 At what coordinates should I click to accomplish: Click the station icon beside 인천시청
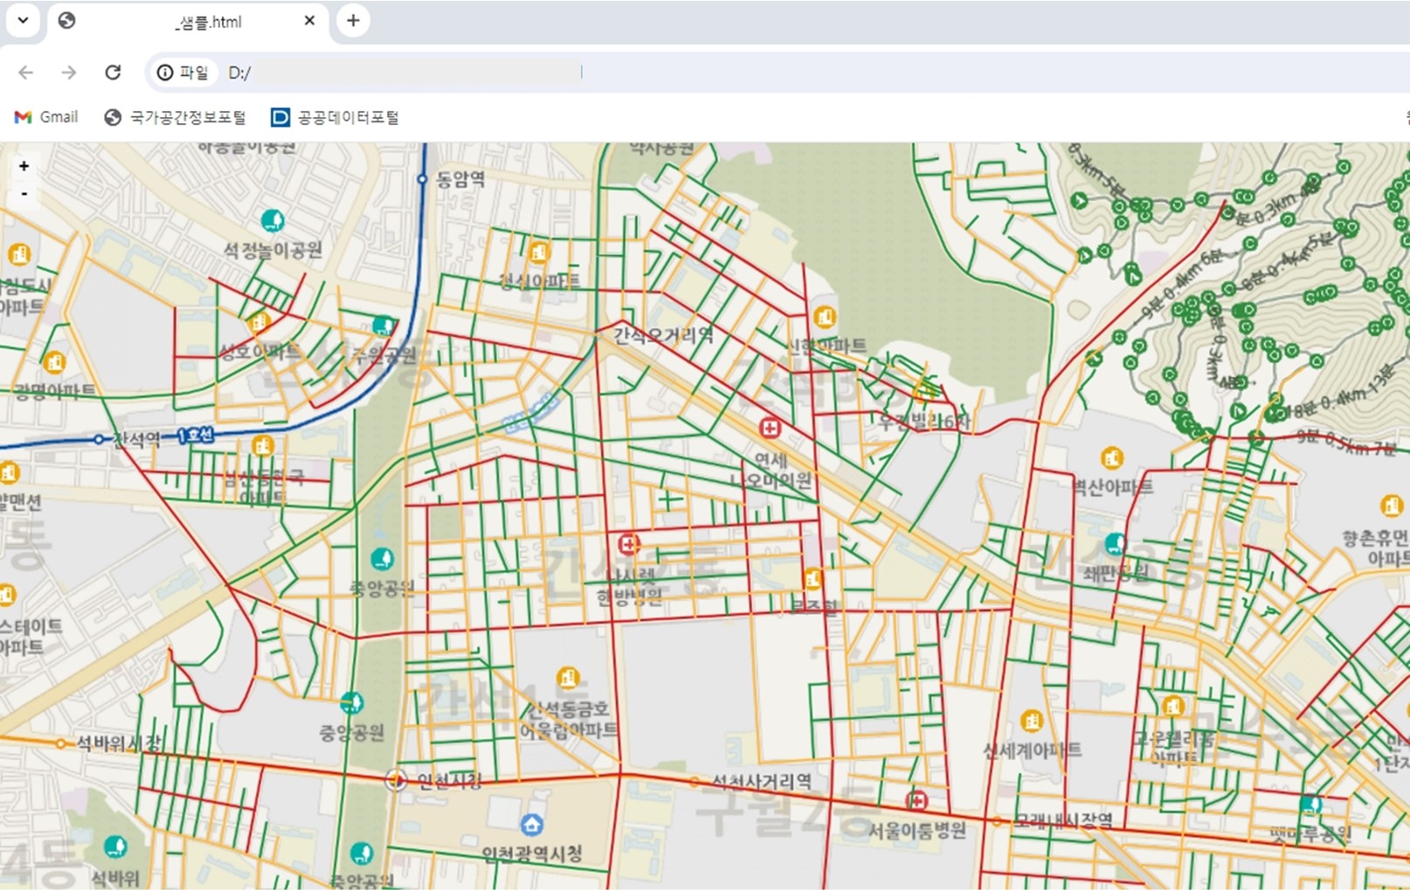click(397, 779)
